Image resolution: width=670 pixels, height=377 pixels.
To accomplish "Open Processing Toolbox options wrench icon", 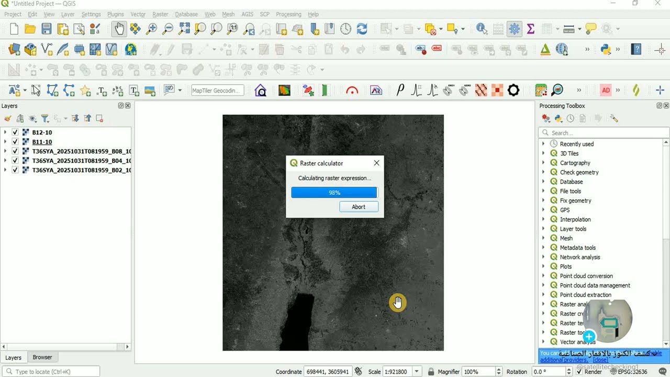I will pos(614,119).
